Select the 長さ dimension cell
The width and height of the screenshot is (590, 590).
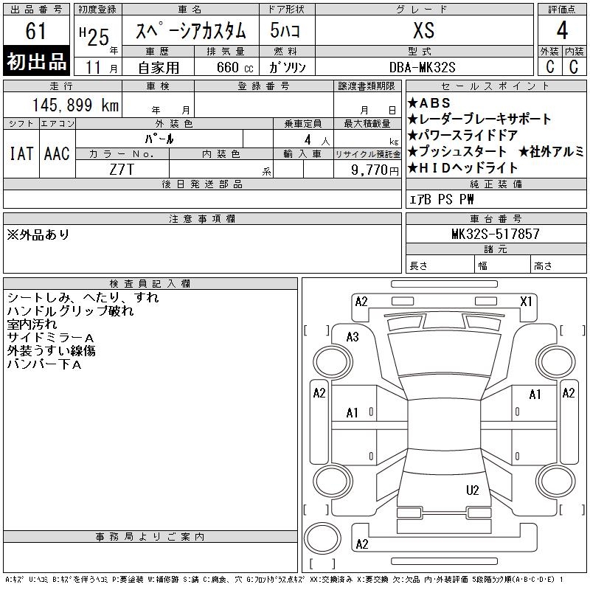click(x=440, y=264)
